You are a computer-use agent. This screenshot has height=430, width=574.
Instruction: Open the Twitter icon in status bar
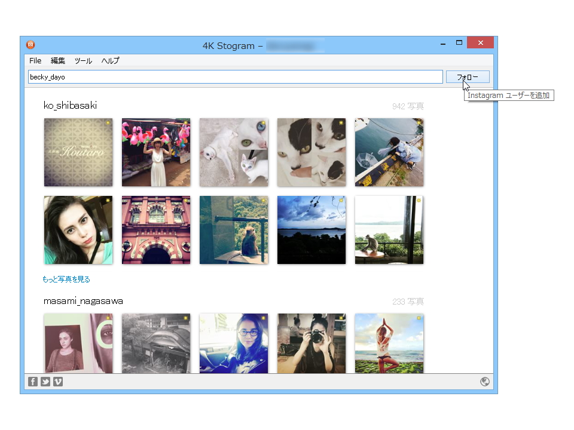point(45,382)
